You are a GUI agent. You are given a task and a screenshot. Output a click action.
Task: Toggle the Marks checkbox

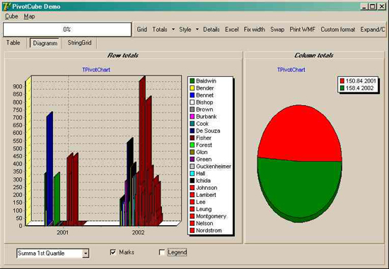point(113,252)
